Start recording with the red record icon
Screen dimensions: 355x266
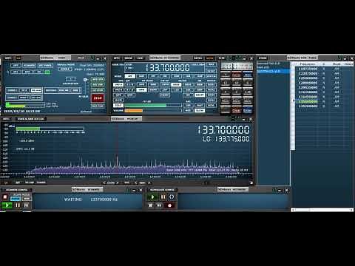169,205
